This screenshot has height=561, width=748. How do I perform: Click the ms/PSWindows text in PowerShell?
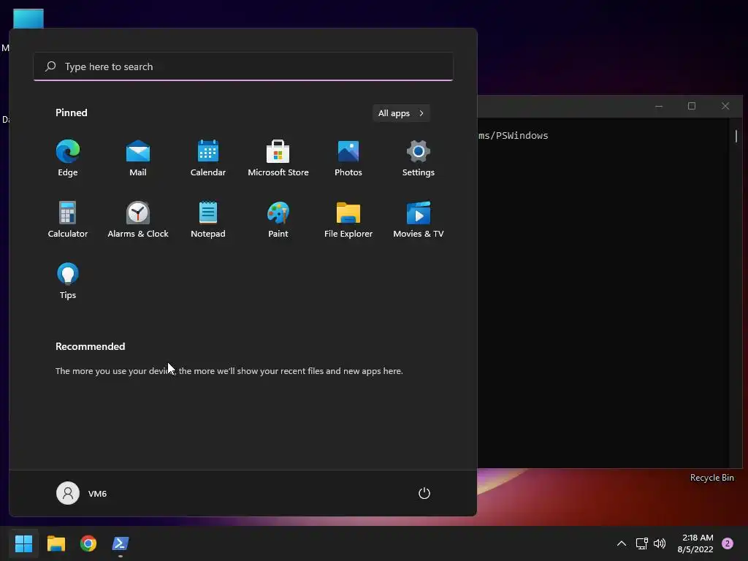[x=514, y=135]
